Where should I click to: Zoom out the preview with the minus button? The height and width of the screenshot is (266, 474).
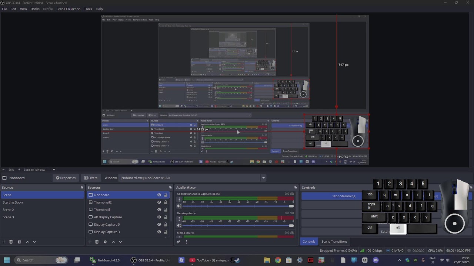pyautogui.click(x=3, y=170)
